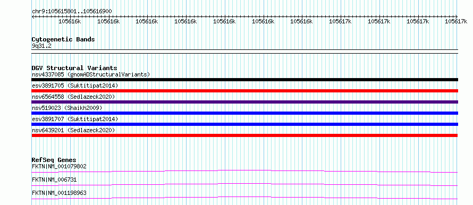Click the blue nsv519023 variant bar

click(x=244, y=113)
